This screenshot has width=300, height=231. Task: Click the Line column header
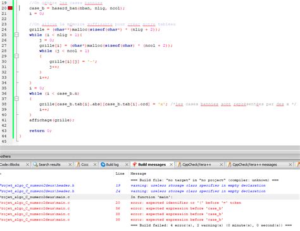click(120, 174)
